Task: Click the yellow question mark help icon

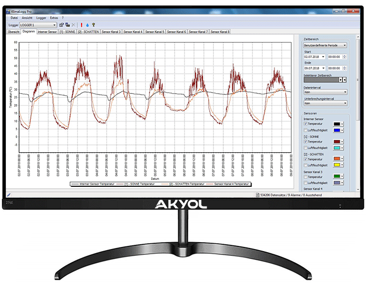Action: (94, 25)
